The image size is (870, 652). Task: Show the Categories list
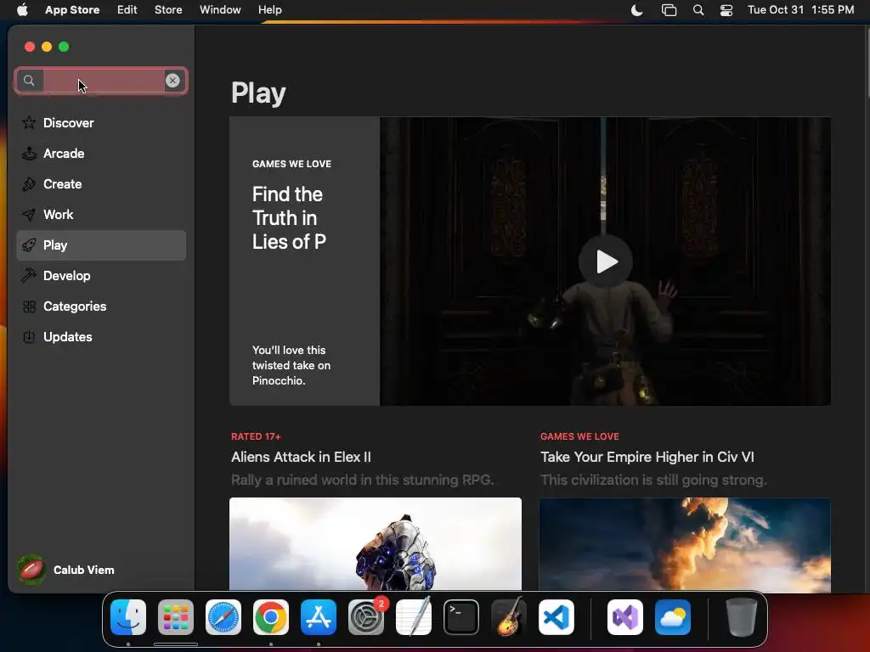[x=101, y=306]
